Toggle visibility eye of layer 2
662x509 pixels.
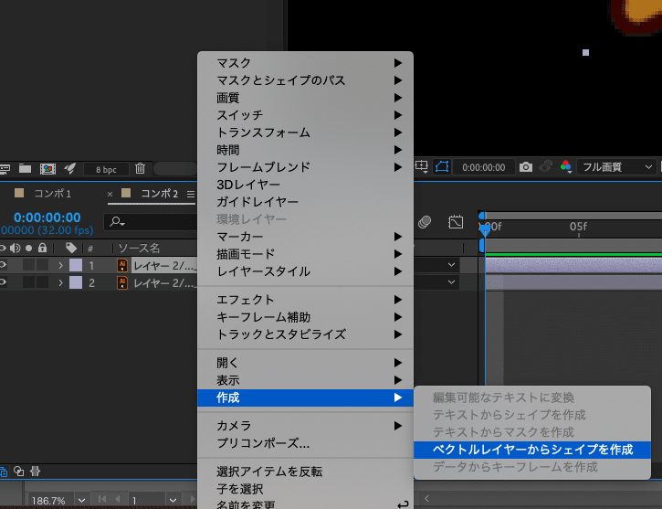[3, 282]
